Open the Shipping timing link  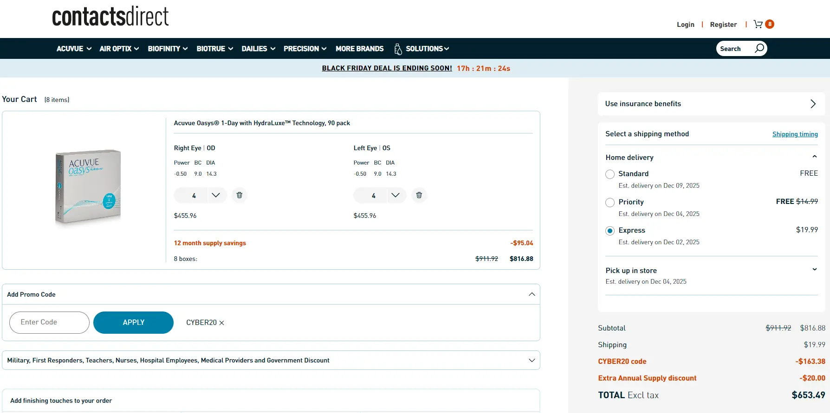pos(795,134)
